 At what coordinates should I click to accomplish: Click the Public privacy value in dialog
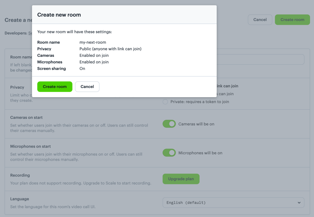tap(110, 49)
